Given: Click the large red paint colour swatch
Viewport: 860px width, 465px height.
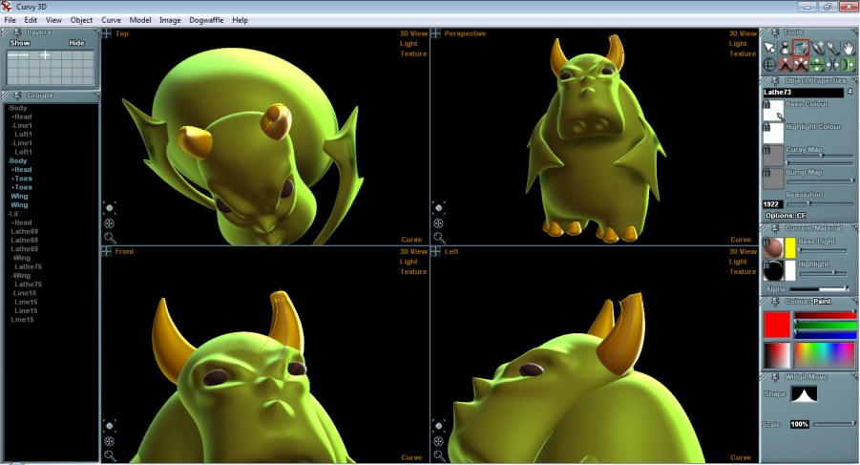Looking at the screenshot, I should click(777, 325).
